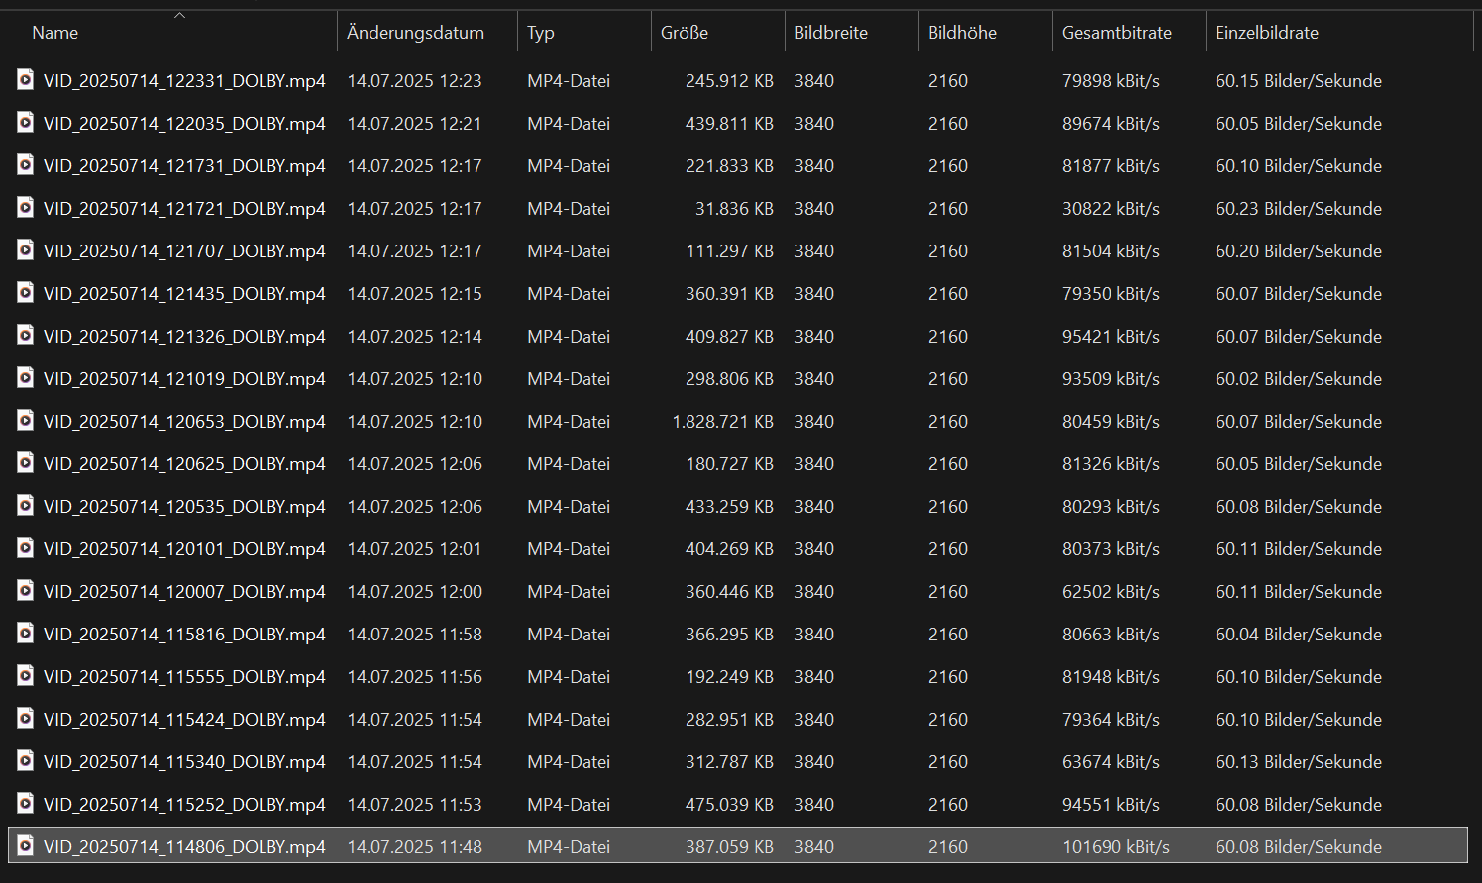Screen dimensions: 1482x883
Task: Click the icon next to VID_20250714_120653_DOLBY.mp4
Action: click(26, 421)
